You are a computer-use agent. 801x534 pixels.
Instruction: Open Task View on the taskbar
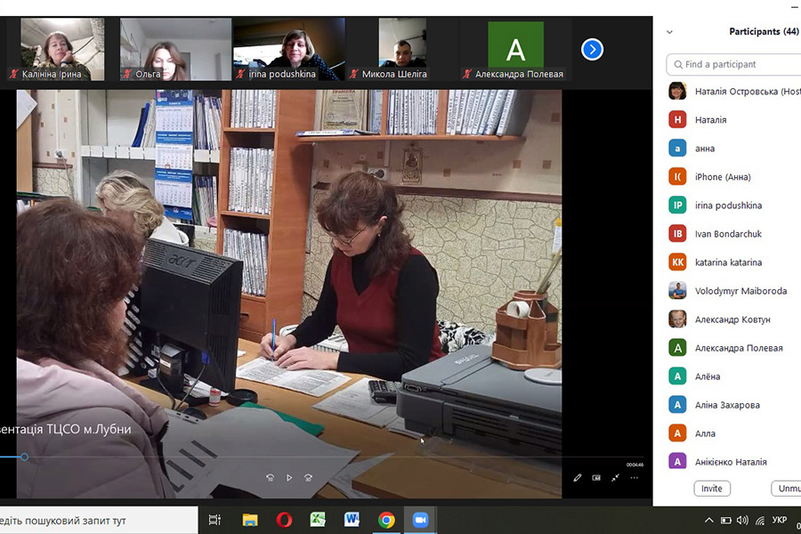click(215, 520)
